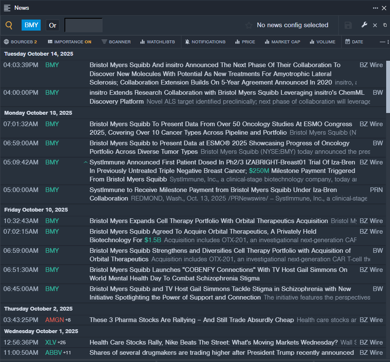Open the Market Cap filter
The width and height of the screenshot is (390, 362).
tap(282, 42)
